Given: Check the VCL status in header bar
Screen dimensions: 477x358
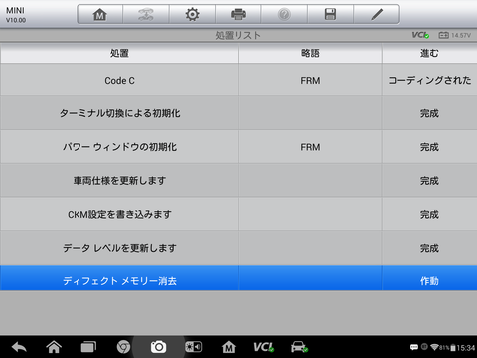Looking at the screenshot, I should pyautogui.click(x=420, y=35).
